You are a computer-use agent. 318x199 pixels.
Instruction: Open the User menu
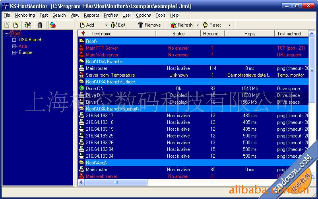[127, 15]
